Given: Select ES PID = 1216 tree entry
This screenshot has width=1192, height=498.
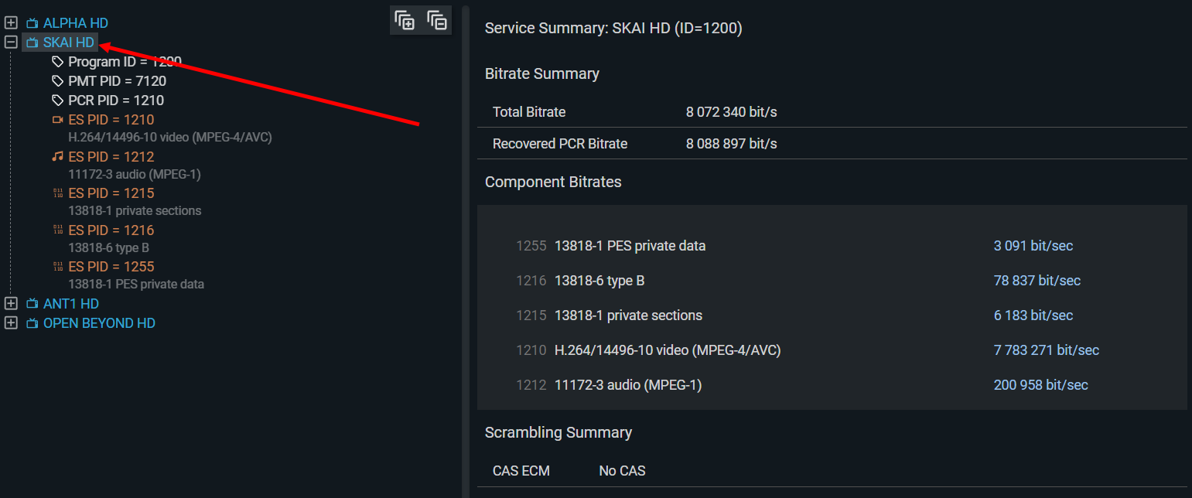Looking at the screenshot, I should tap(111, 230).
